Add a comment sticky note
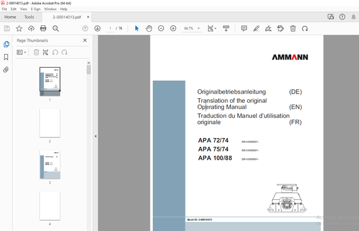Viewport: 359px width, 231px height. 244,28
